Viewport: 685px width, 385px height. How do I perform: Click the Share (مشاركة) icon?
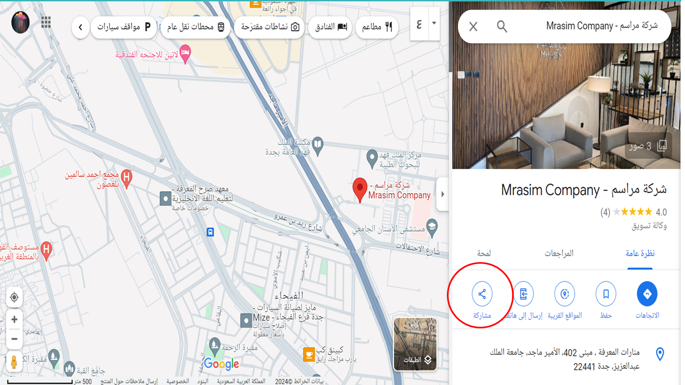tap(482, 294)
